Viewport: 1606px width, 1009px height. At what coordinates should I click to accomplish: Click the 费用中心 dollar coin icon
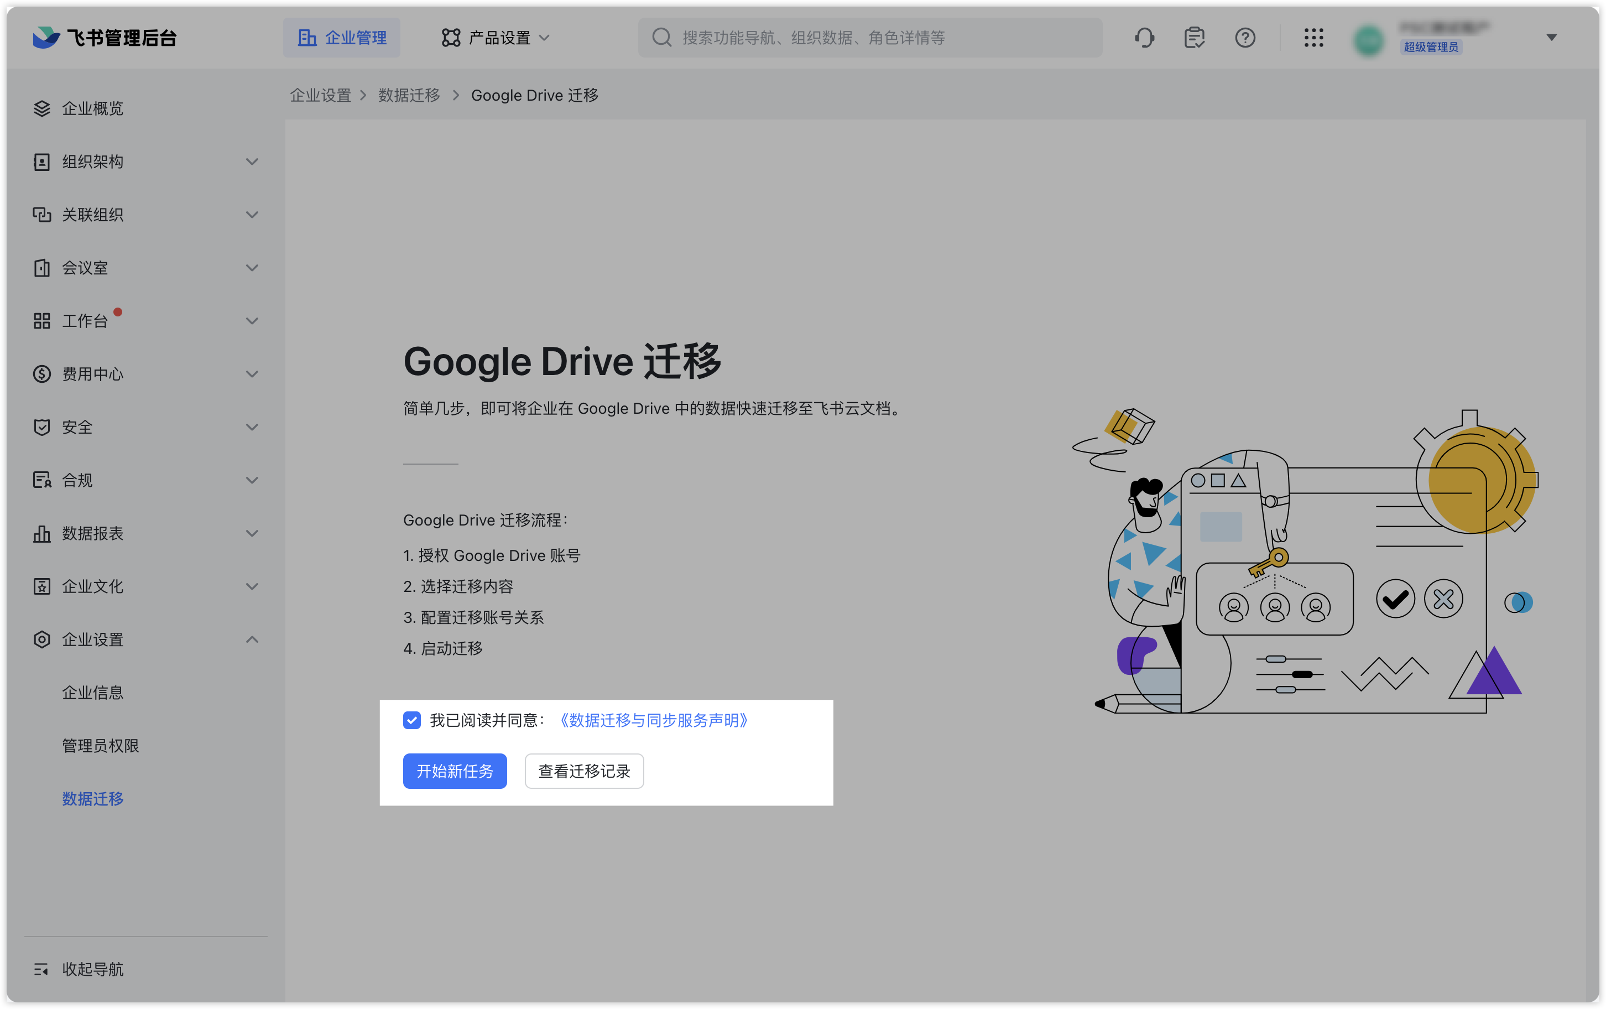point(42,374)
